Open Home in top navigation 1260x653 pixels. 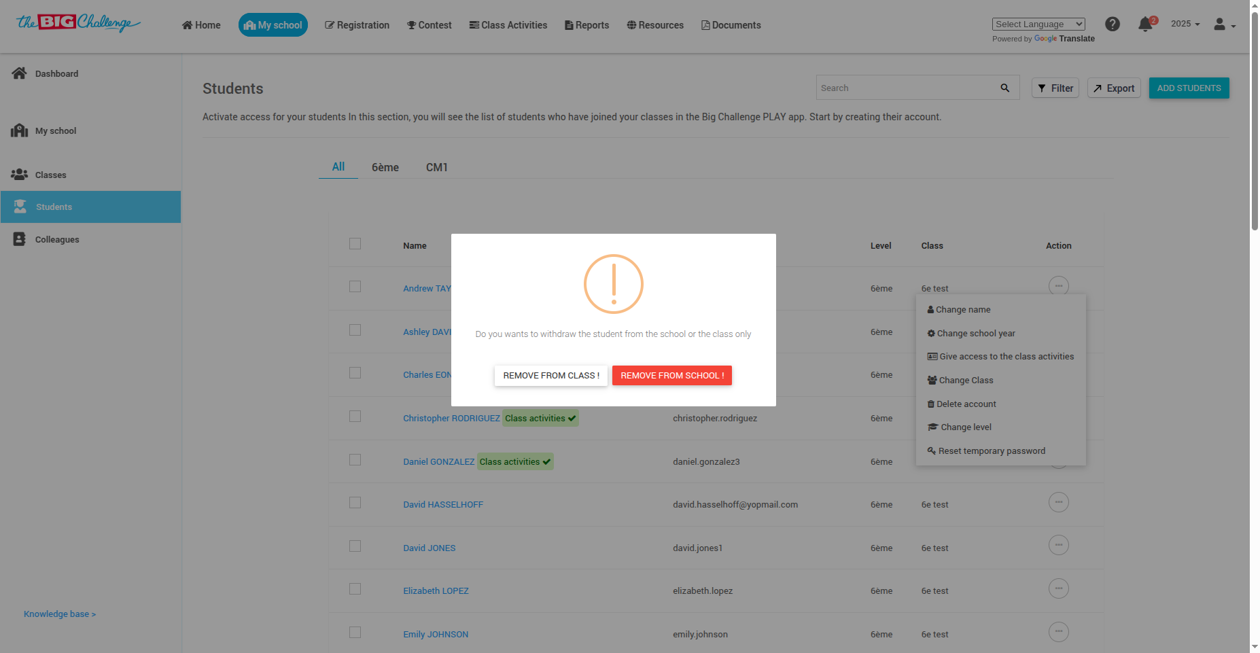tap(201, 25)
